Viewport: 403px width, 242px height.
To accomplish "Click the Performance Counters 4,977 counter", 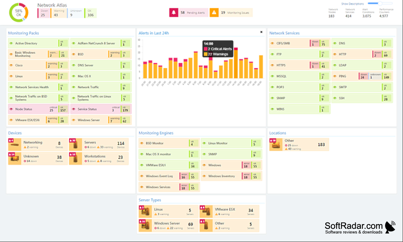I will (x=386, y=13).
